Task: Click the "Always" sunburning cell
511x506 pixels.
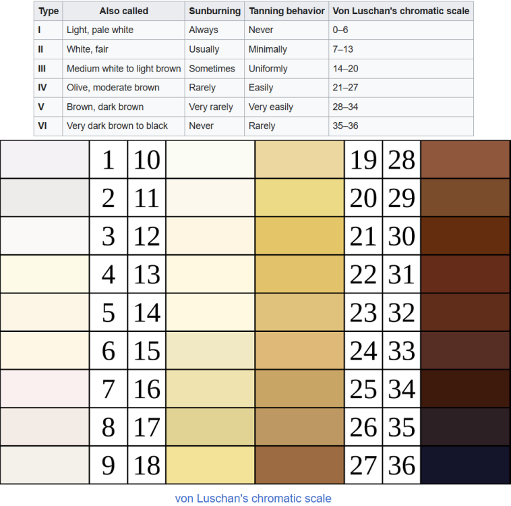Action: click(215, 30)
